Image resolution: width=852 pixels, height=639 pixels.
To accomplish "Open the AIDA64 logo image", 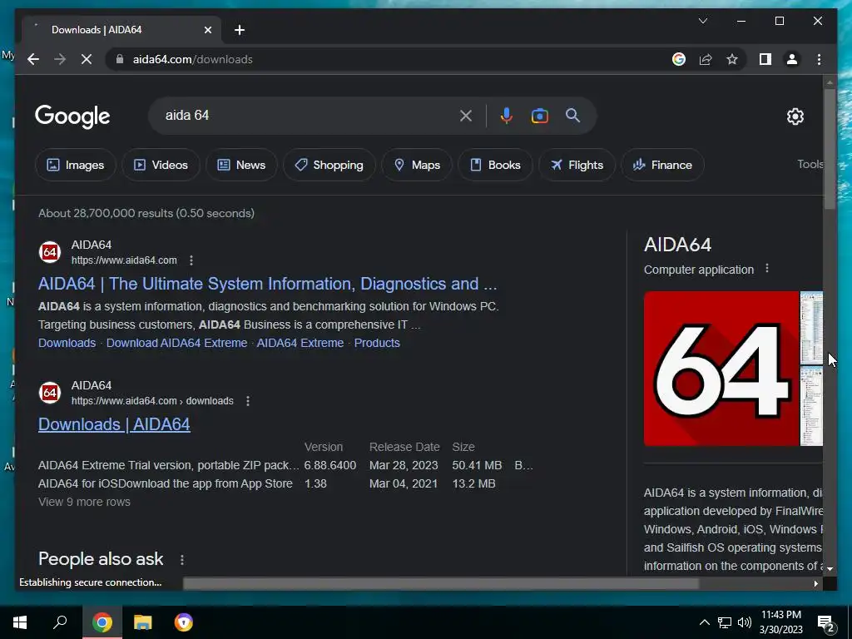I will pos(721,369).
